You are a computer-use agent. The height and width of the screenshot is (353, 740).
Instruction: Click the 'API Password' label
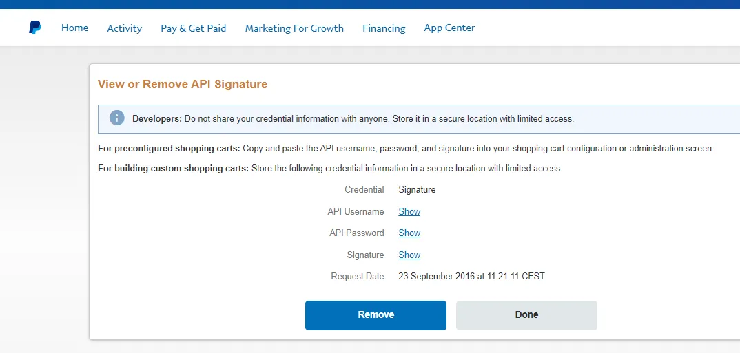coord(357,233)
